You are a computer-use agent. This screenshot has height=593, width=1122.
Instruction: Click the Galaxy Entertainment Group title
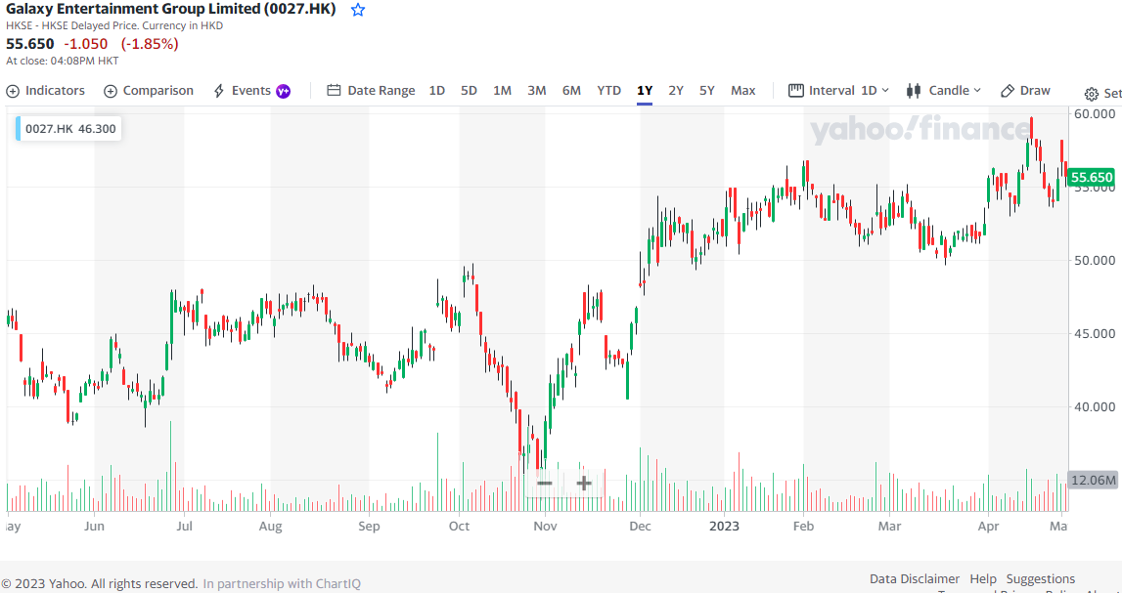(x=171, y=10)
